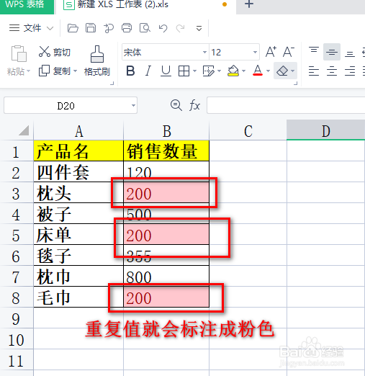365x376 pixels.
Task: Click cell 产品名
Action: coord(78,151)
